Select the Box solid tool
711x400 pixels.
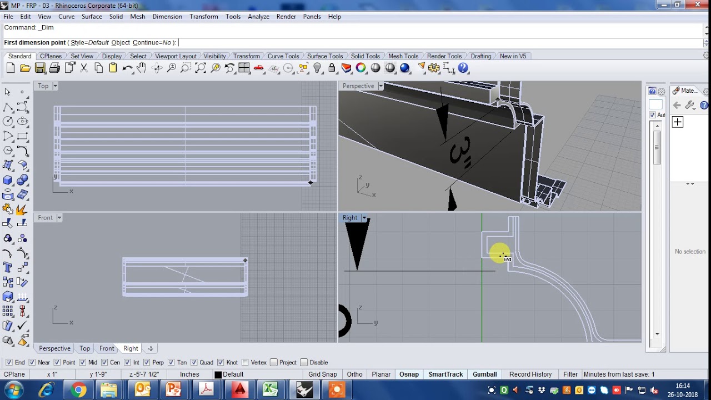tap(8, 180)
